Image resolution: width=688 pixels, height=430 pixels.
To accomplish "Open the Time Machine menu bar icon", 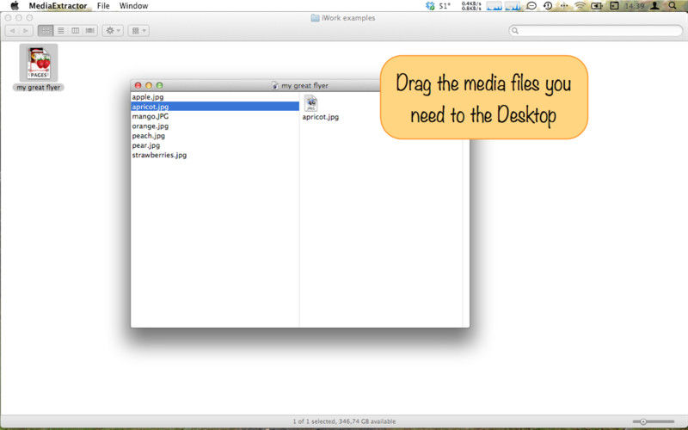I will pos(548,6).
